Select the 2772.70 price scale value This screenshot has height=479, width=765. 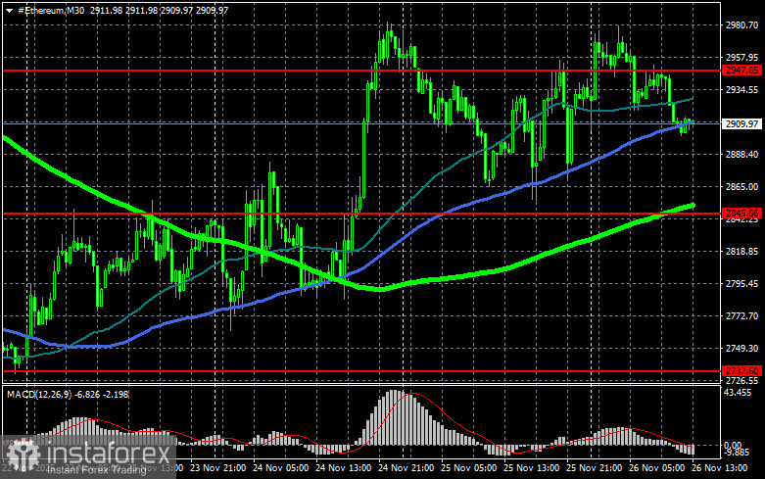[741, 316]
